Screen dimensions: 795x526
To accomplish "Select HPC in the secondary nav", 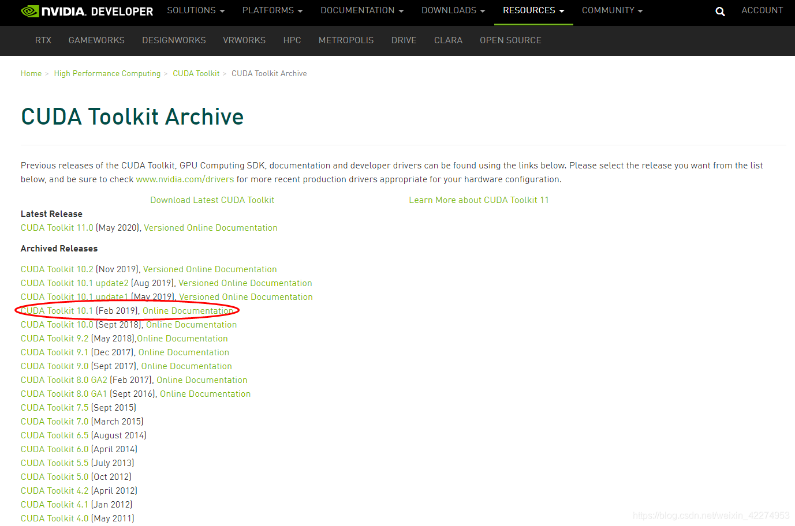I will pyautogui.click(x=292, y=40).
